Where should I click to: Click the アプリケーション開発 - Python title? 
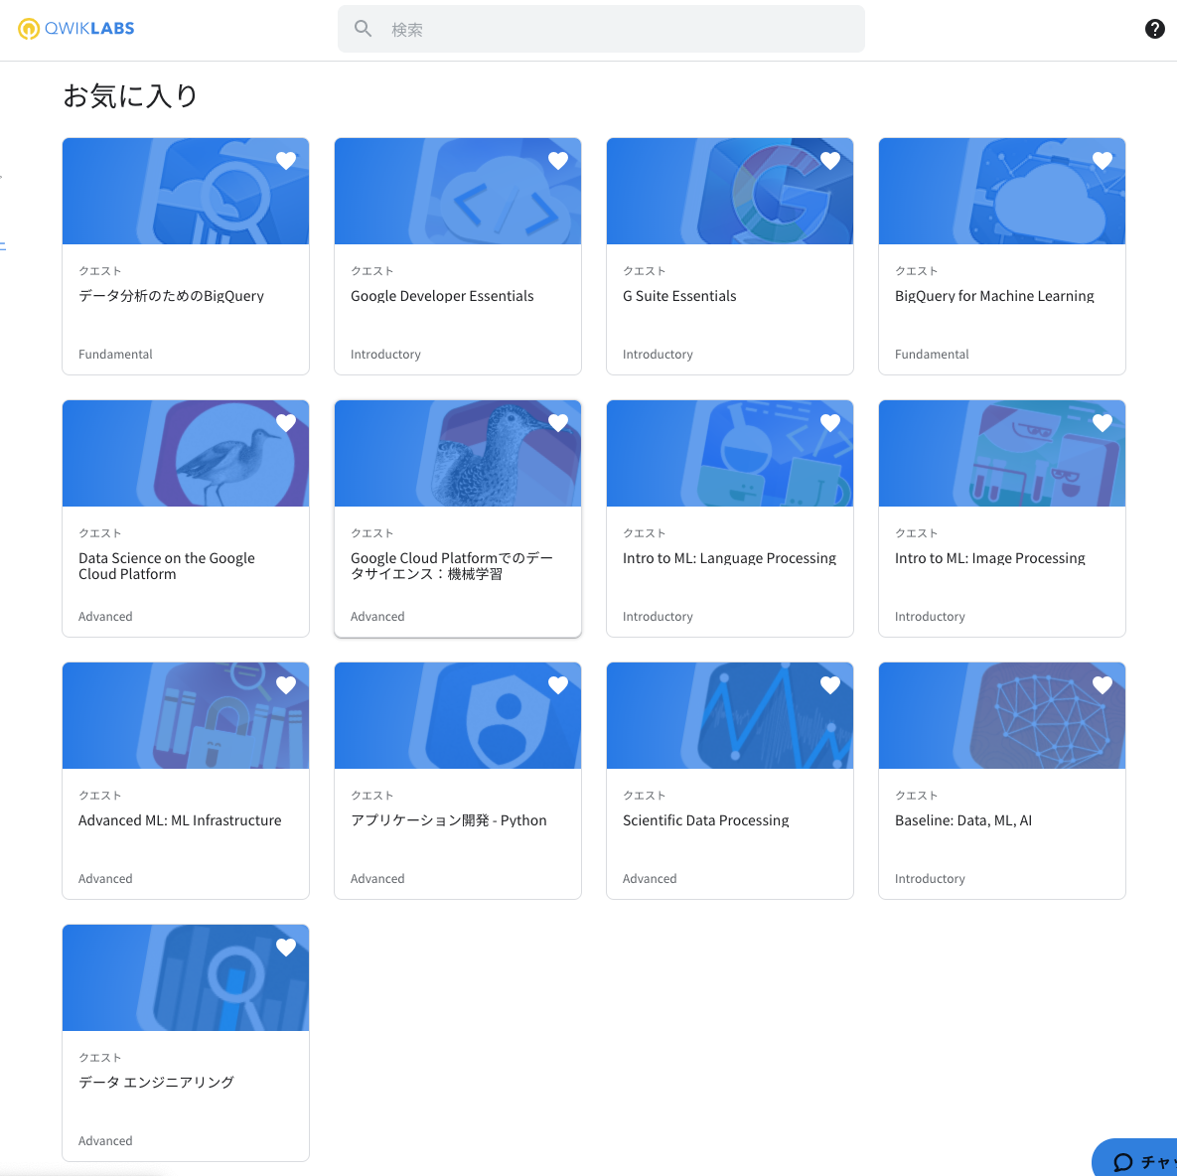(448, 820)
